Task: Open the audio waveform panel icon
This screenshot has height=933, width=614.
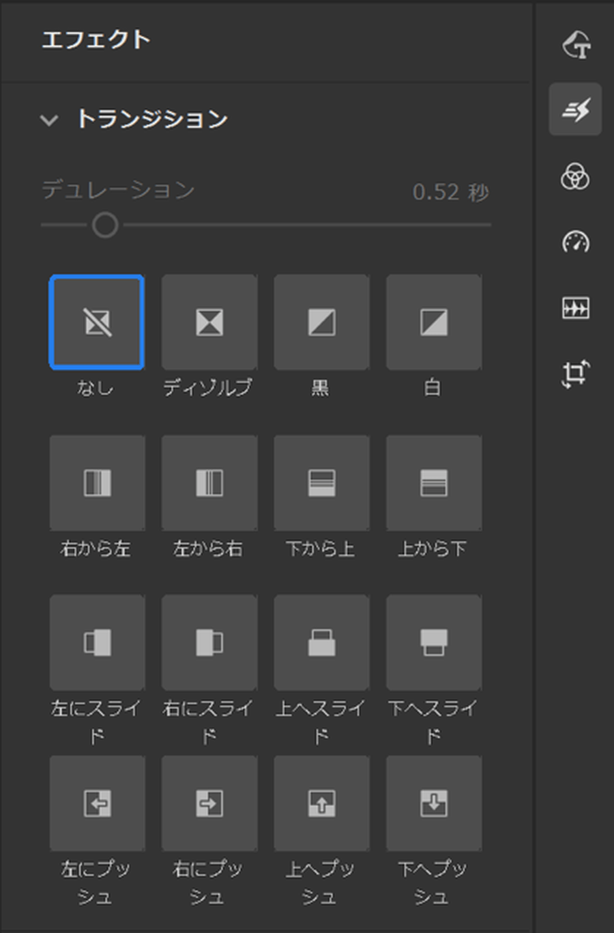Action: (575, 308)
